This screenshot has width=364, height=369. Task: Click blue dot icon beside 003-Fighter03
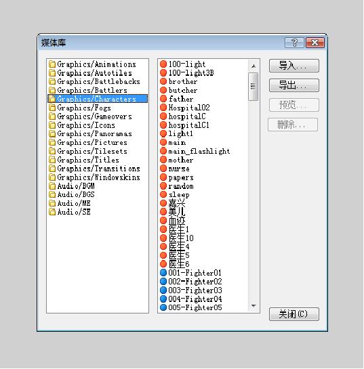[163, 290]
